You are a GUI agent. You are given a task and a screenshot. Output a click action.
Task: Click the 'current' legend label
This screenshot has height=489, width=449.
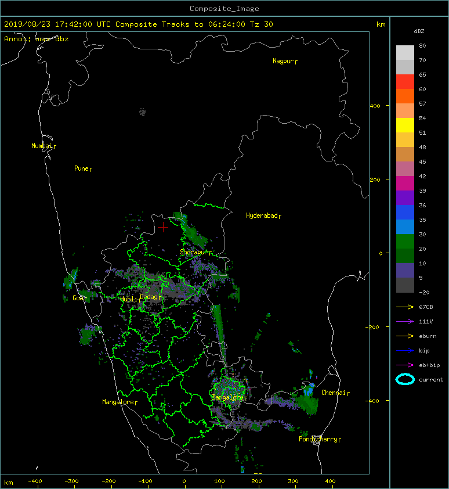[431, 380]
